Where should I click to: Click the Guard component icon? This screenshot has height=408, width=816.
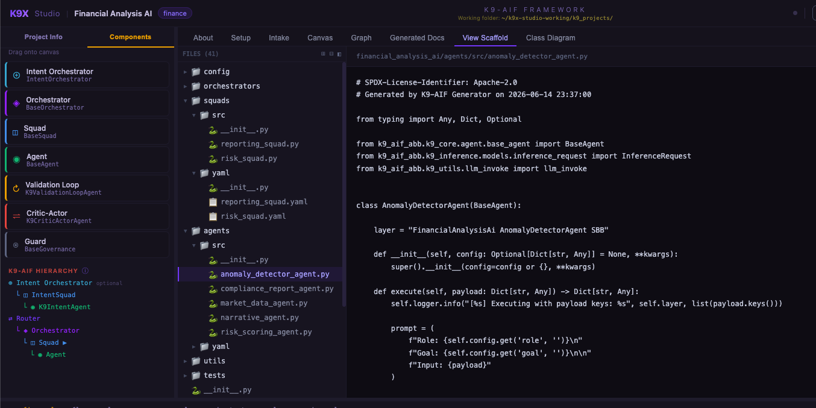click(x=16, y=245)
